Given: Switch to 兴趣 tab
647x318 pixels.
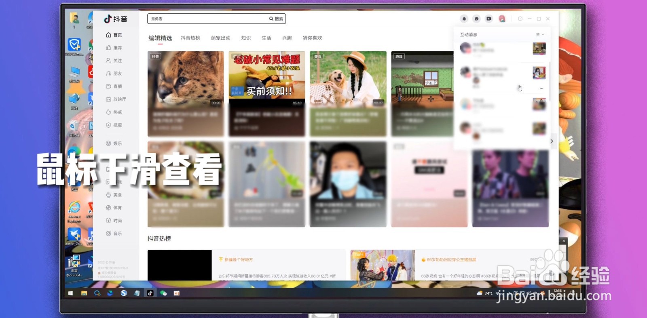Looking at the screenshot, I should (x=287, y=38).
